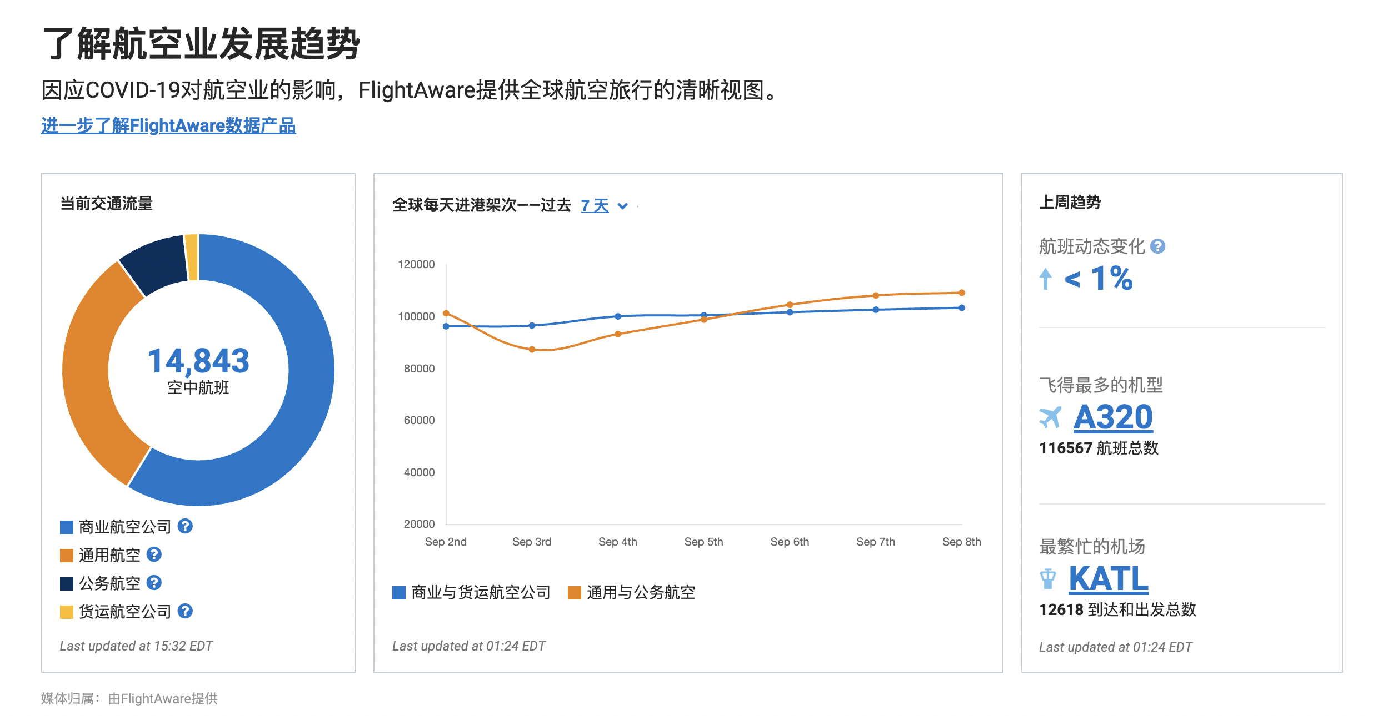
Task: Open the A320 aircraft type link
Action: pyautogui.click(x=1113, y=417)
